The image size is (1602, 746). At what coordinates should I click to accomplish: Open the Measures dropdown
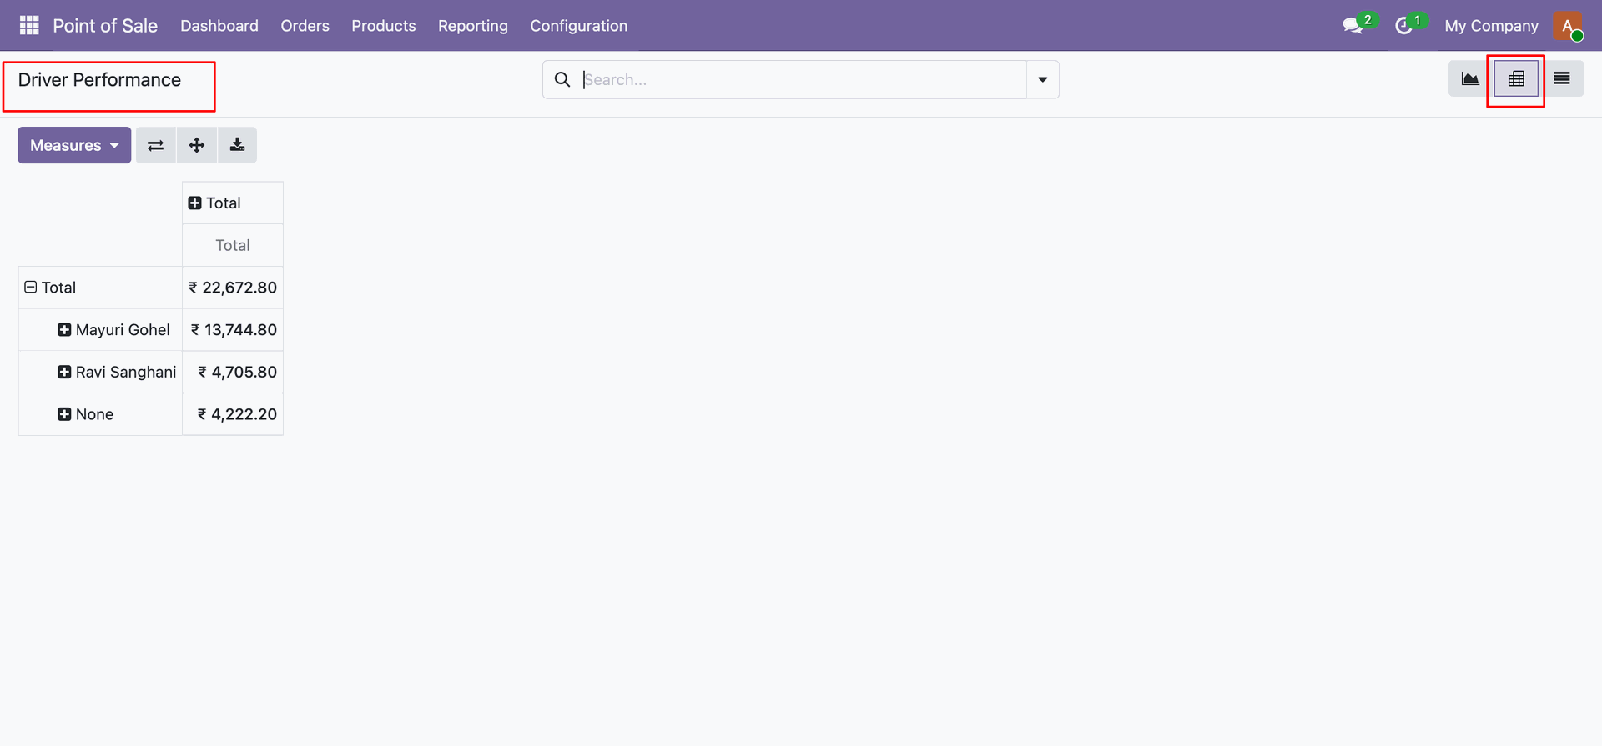(x=74, y=145)
